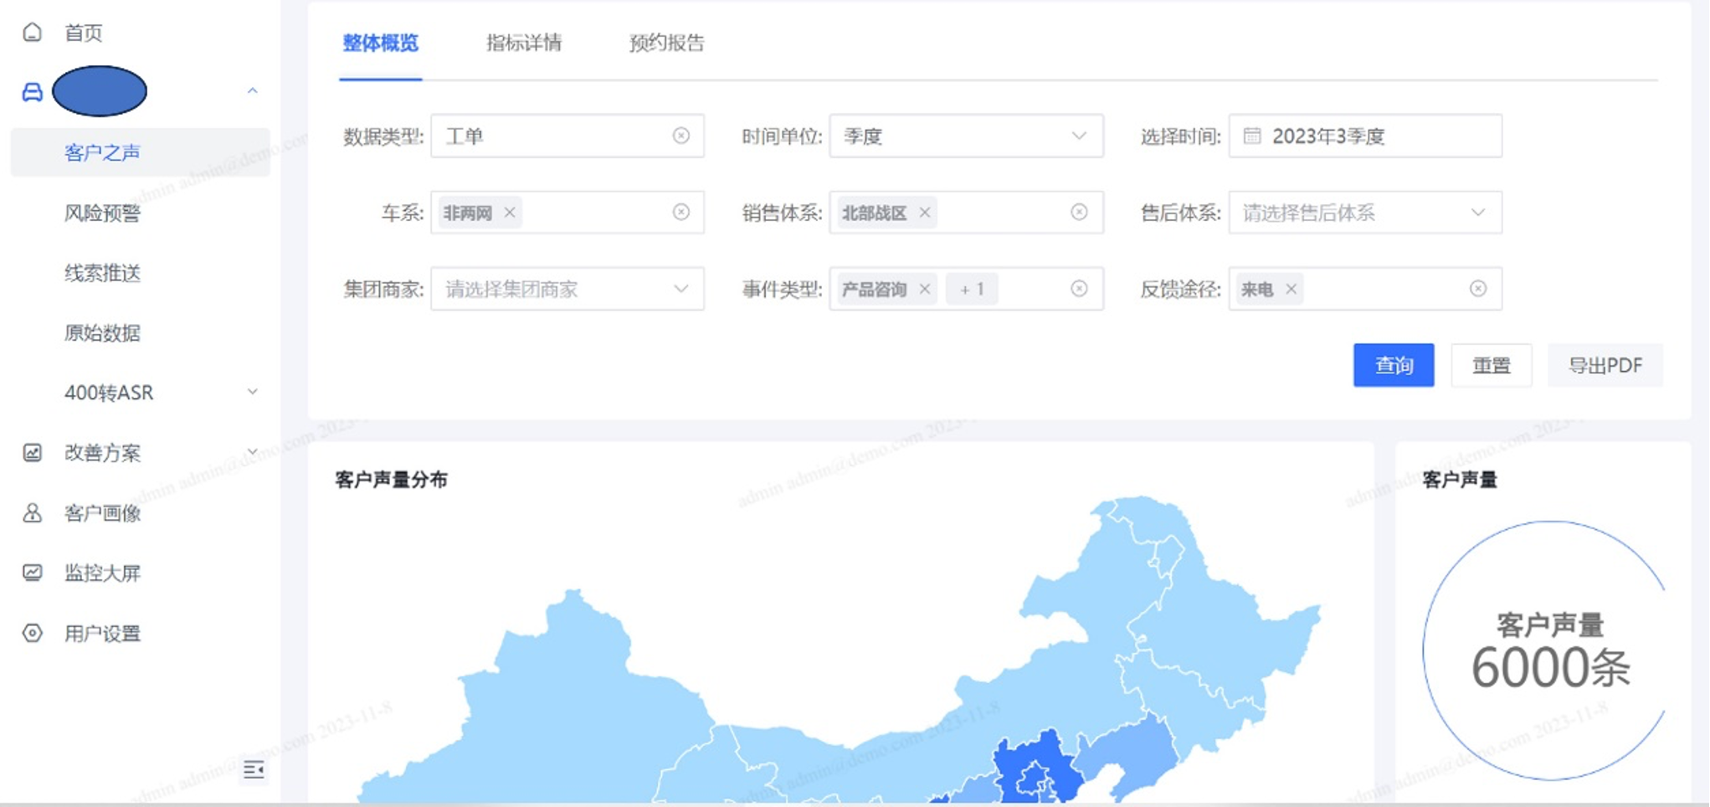Click the 客户画像 person icon

pyautogui.click(x=32, y=513)
